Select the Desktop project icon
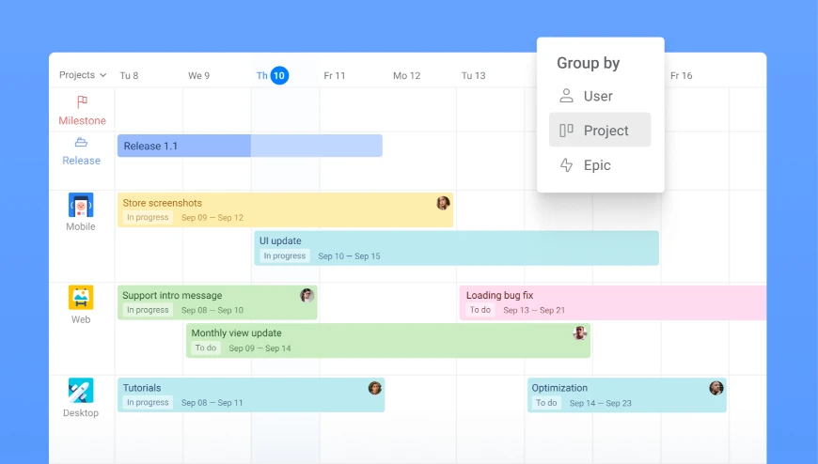 (x=81, y=391)
